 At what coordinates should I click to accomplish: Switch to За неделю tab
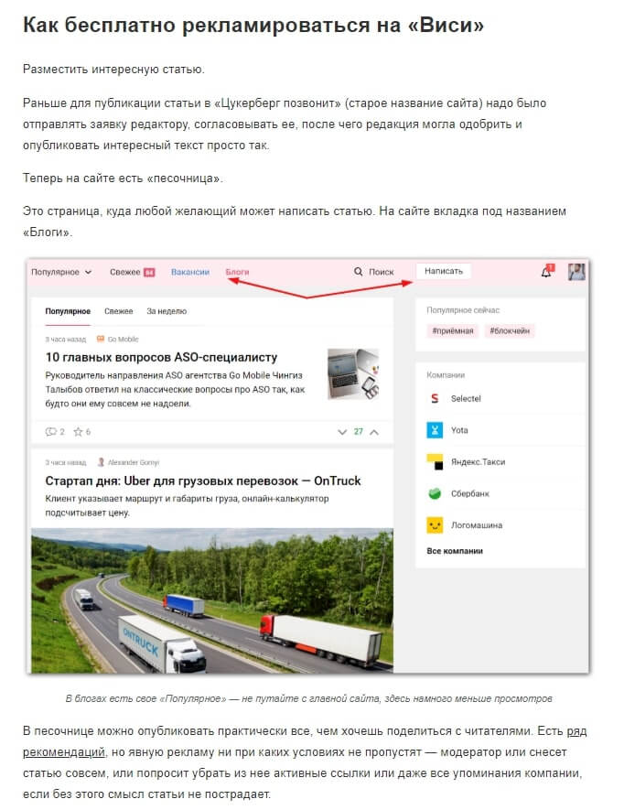click(x=167, y=311)
